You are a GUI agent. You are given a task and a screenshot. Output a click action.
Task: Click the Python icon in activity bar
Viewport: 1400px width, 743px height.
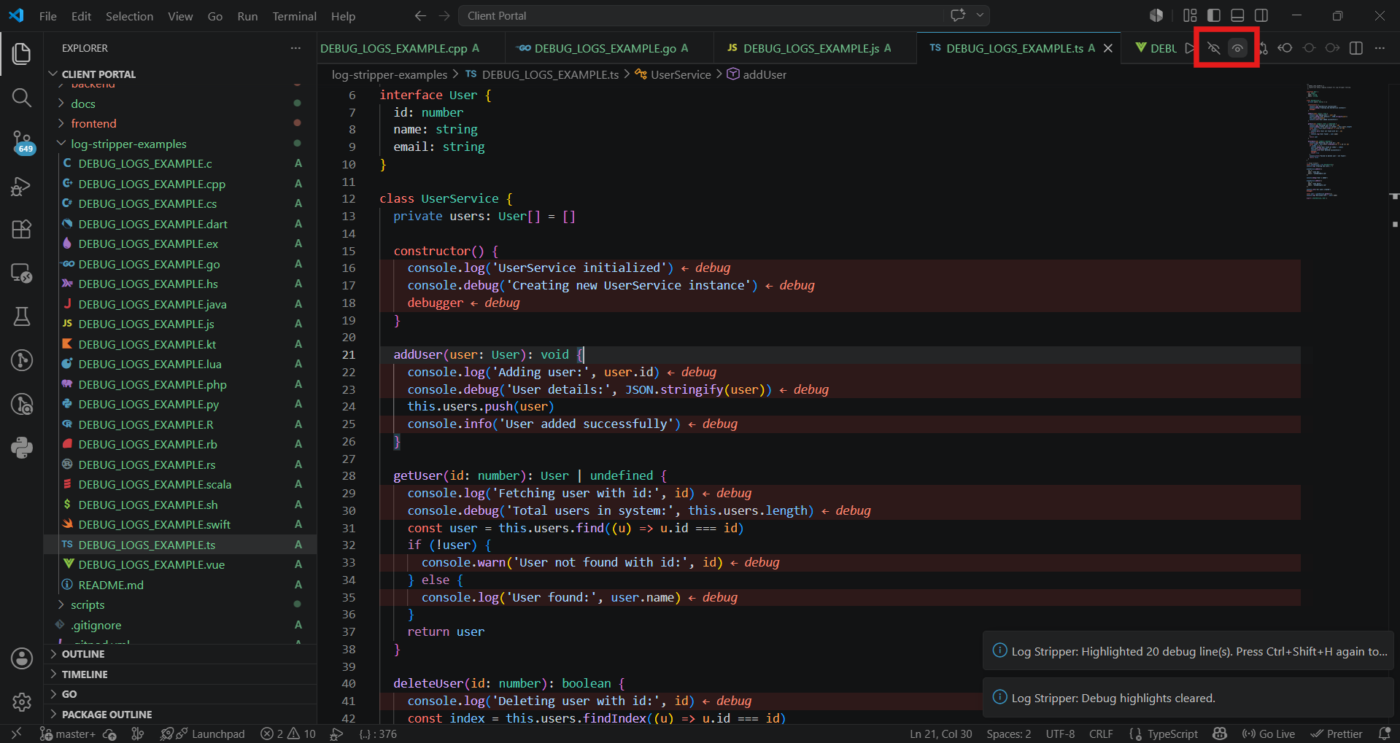click(22, 447)
